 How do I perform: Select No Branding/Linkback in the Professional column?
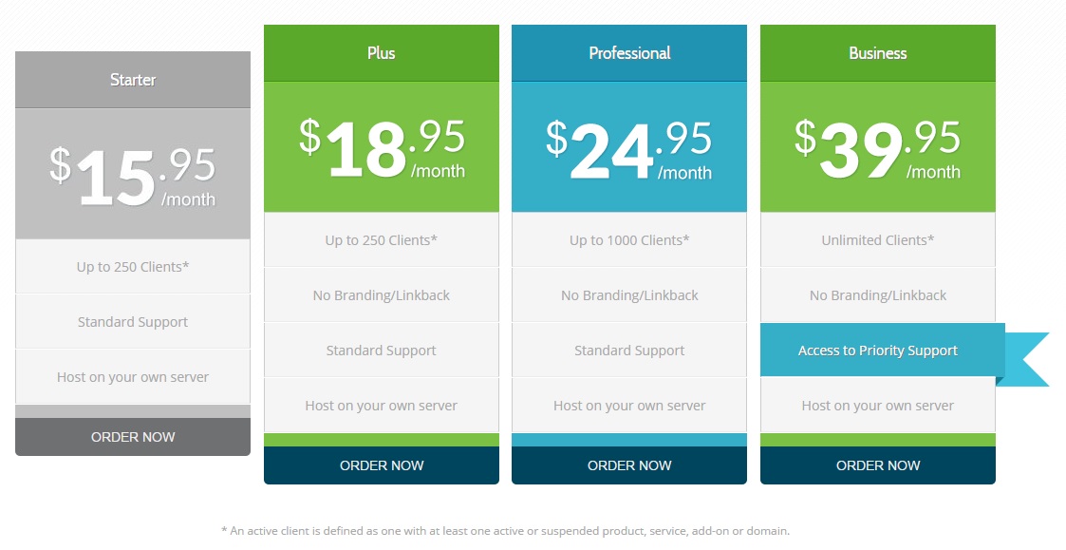(629, 295)
